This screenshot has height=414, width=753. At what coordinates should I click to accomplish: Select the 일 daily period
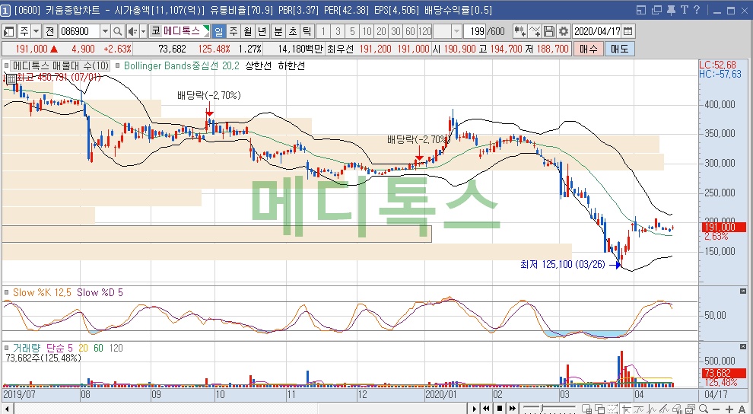219,32
